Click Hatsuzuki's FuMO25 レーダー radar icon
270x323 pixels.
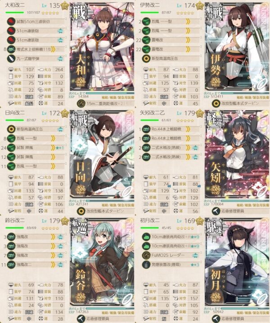coord(146,255)
